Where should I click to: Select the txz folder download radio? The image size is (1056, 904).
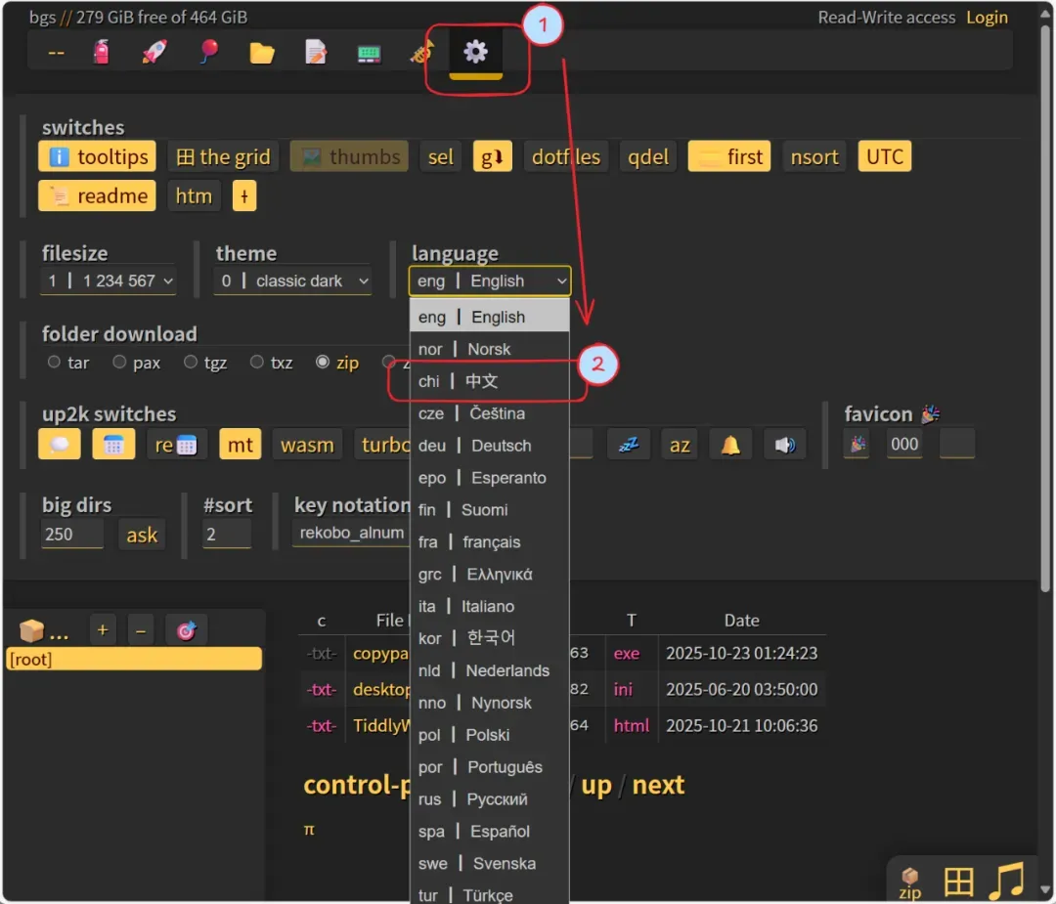256,363
